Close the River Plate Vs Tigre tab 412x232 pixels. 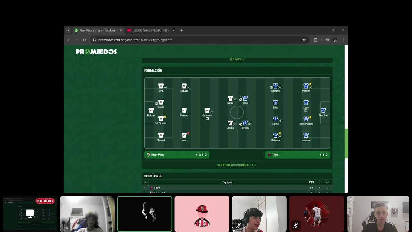121,30
